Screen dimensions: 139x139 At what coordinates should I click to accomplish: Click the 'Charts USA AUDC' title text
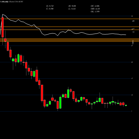click(x=16, y=2)
